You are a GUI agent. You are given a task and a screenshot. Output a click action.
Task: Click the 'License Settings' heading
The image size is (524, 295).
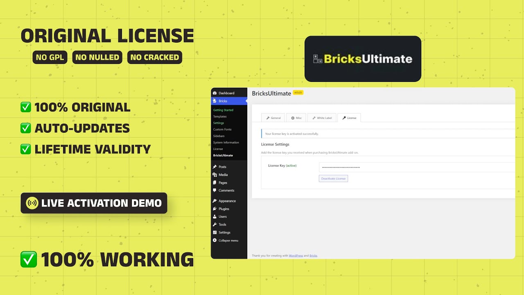pos(275,144)
